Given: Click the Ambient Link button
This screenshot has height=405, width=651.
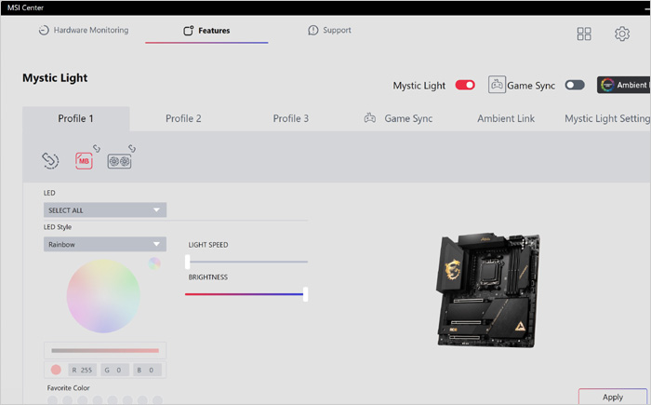Looking at the screenshot, I should coord(624,85).
